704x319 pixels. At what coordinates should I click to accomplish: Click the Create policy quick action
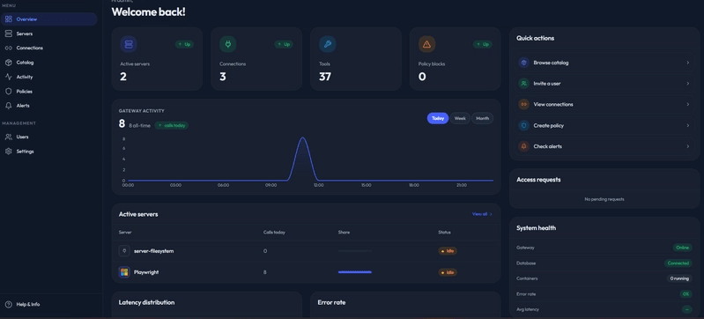coord(604,125)
